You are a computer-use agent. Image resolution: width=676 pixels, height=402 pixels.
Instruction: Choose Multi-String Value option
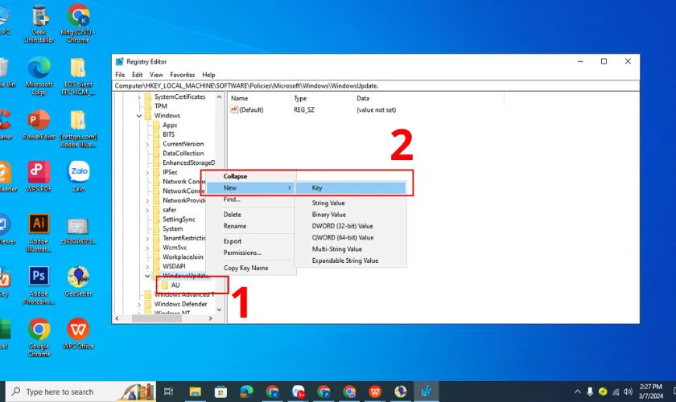tap(351, 249)
